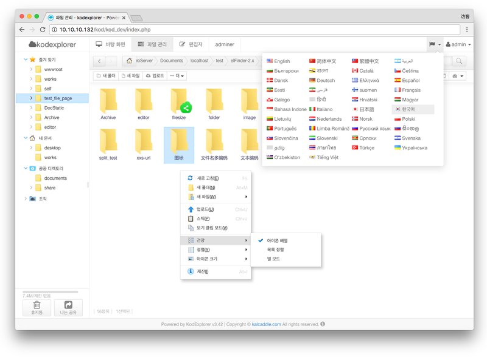Switch to the editor (편집자) tab
The width and height of the screenshot is (487, 357).
click(191, 44)
